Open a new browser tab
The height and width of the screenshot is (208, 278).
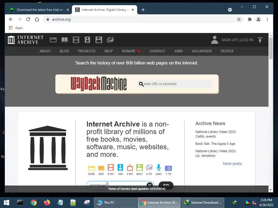[x=143, y=10]
